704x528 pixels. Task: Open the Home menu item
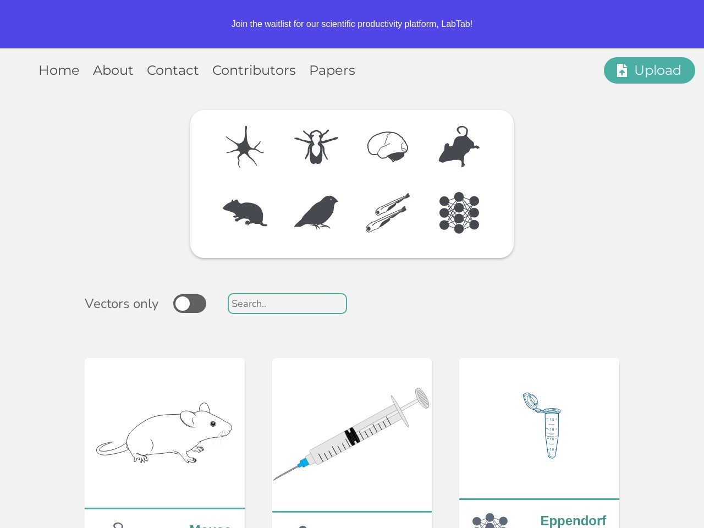coord(59,70)
